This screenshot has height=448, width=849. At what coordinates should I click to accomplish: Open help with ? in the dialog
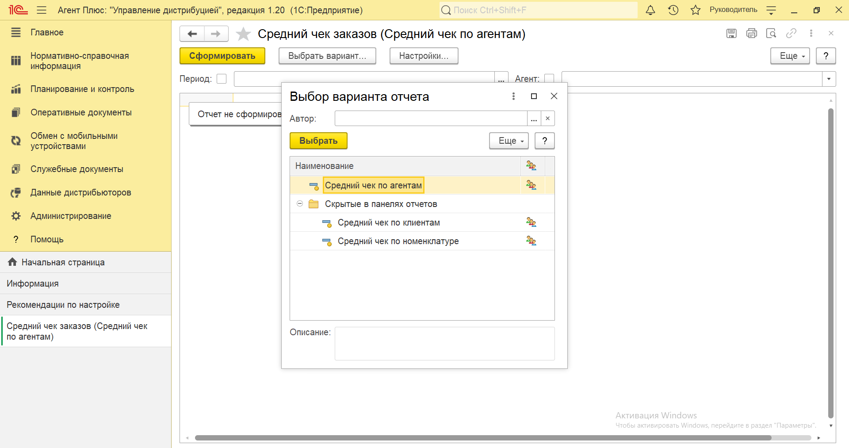545,141
